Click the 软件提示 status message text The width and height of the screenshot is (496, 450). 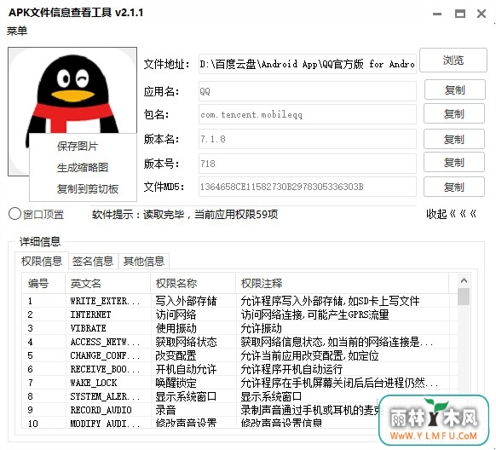coord(185,215)
